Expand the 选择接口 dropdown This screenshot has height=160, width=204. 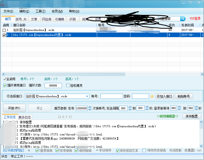coord(87,96)
